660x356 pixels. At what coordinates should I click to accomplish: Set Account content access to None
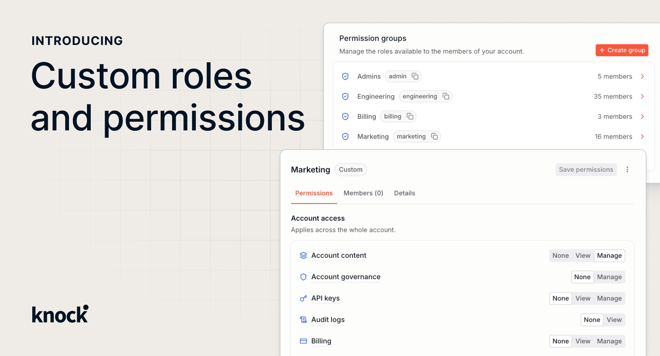pyautogui.click(x=561, y=256)
